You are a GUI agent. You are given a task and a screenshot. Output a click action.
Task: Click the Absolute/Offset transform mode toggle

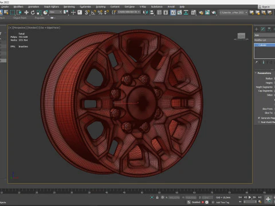[163, 197]
